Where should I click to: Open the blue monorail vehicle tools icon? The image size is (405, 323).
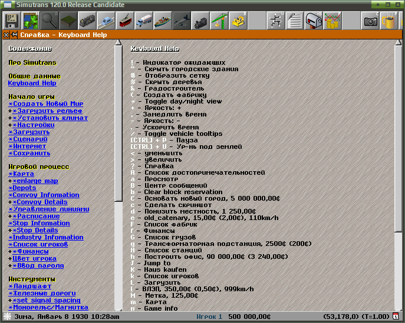106,21
